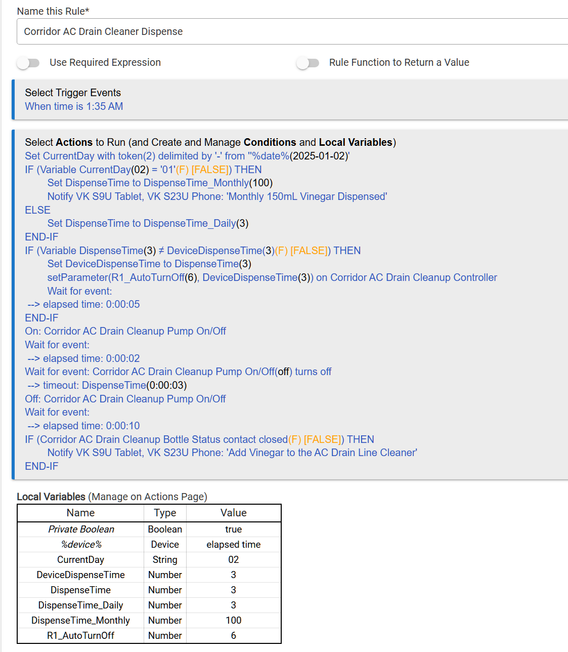The image size is (568, 652).
Task: Enable Rule Function to Return a Value
Action: click(308, 63)
